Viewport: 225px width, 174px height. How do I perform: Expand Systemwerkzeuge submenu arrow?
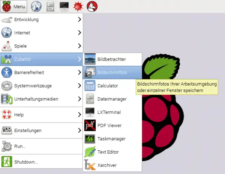coord(79,86)
